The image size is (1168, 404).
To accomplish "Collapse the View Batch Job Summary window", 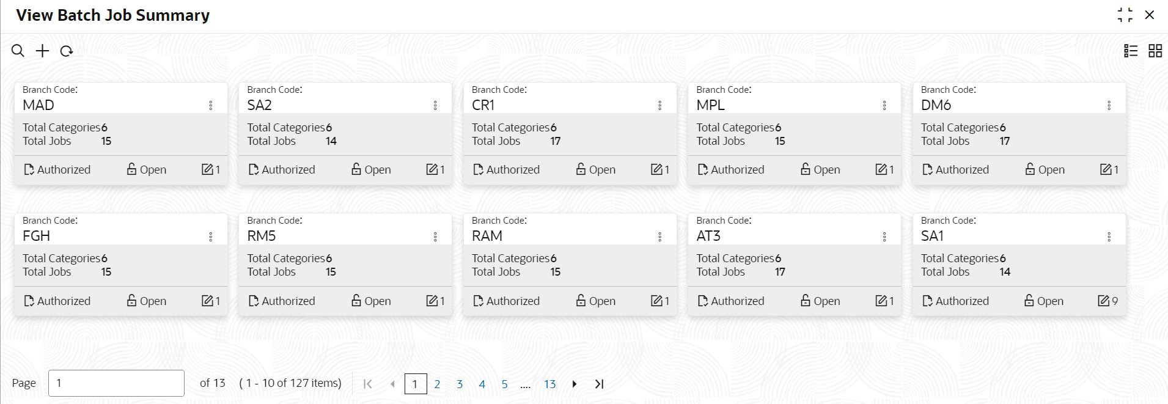I will 1125,15.
